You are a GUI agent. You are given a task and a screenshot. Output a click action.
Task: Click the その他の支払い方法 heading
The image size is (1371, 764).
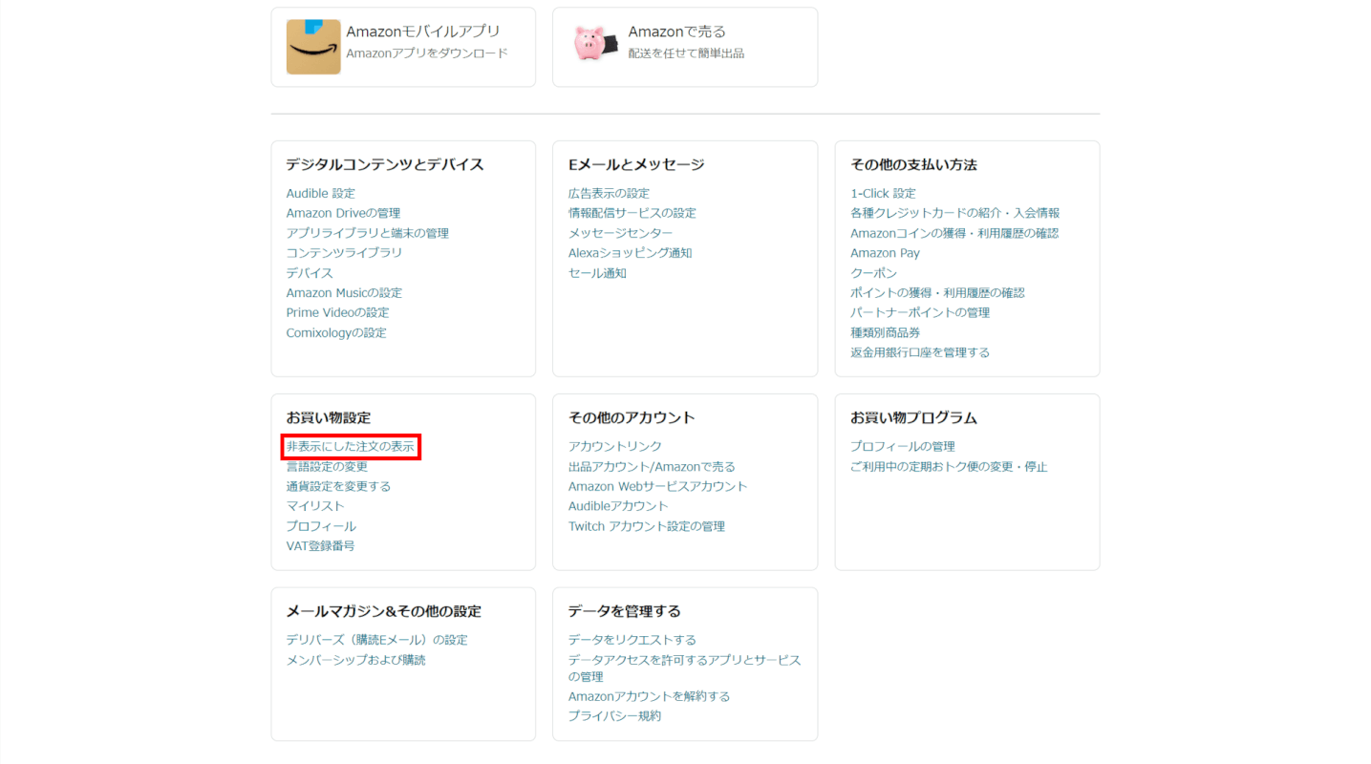coord(914,164)
